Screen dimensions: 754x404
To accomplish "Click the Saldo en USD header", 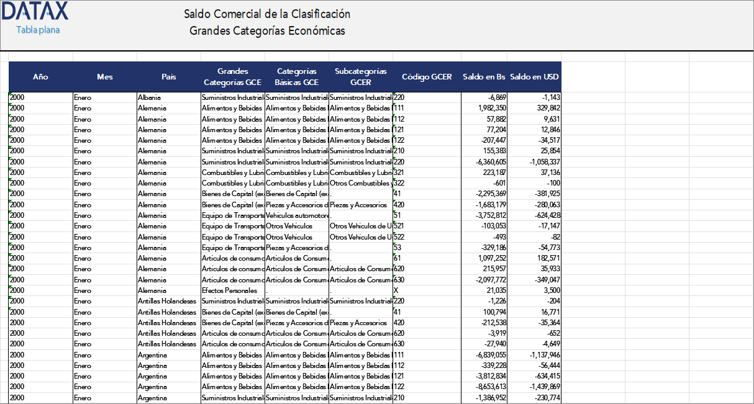I will click(534, 77).
